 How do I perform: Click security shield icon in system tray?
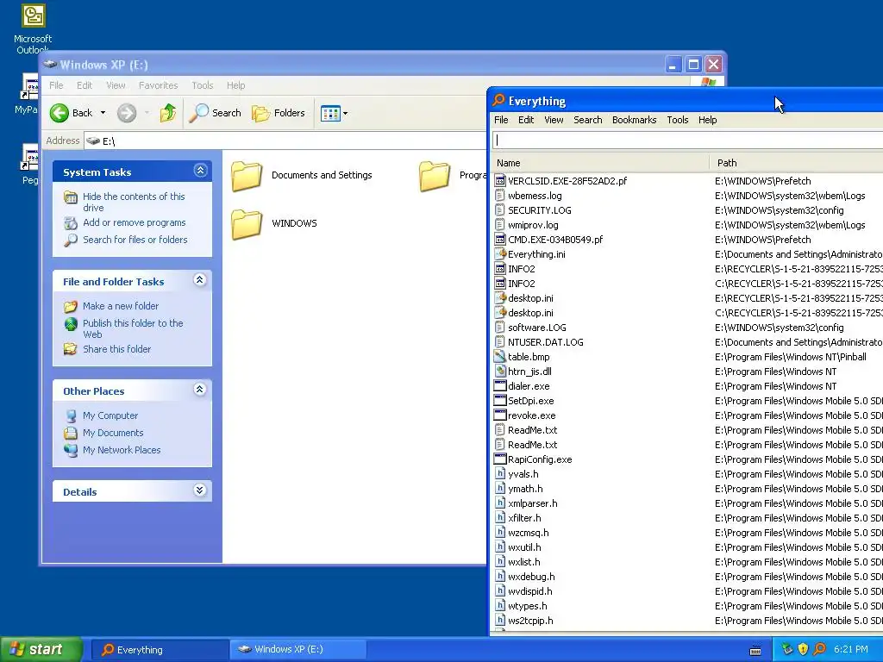pyautogui.click(x=803, y=649)
